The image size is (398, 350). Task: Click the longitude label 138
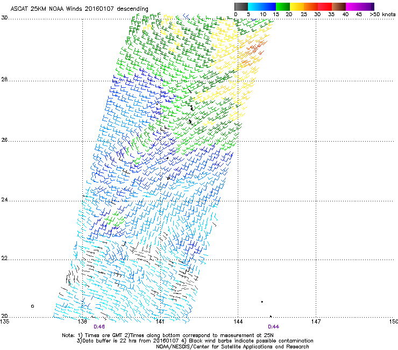[x=82, y=321]
